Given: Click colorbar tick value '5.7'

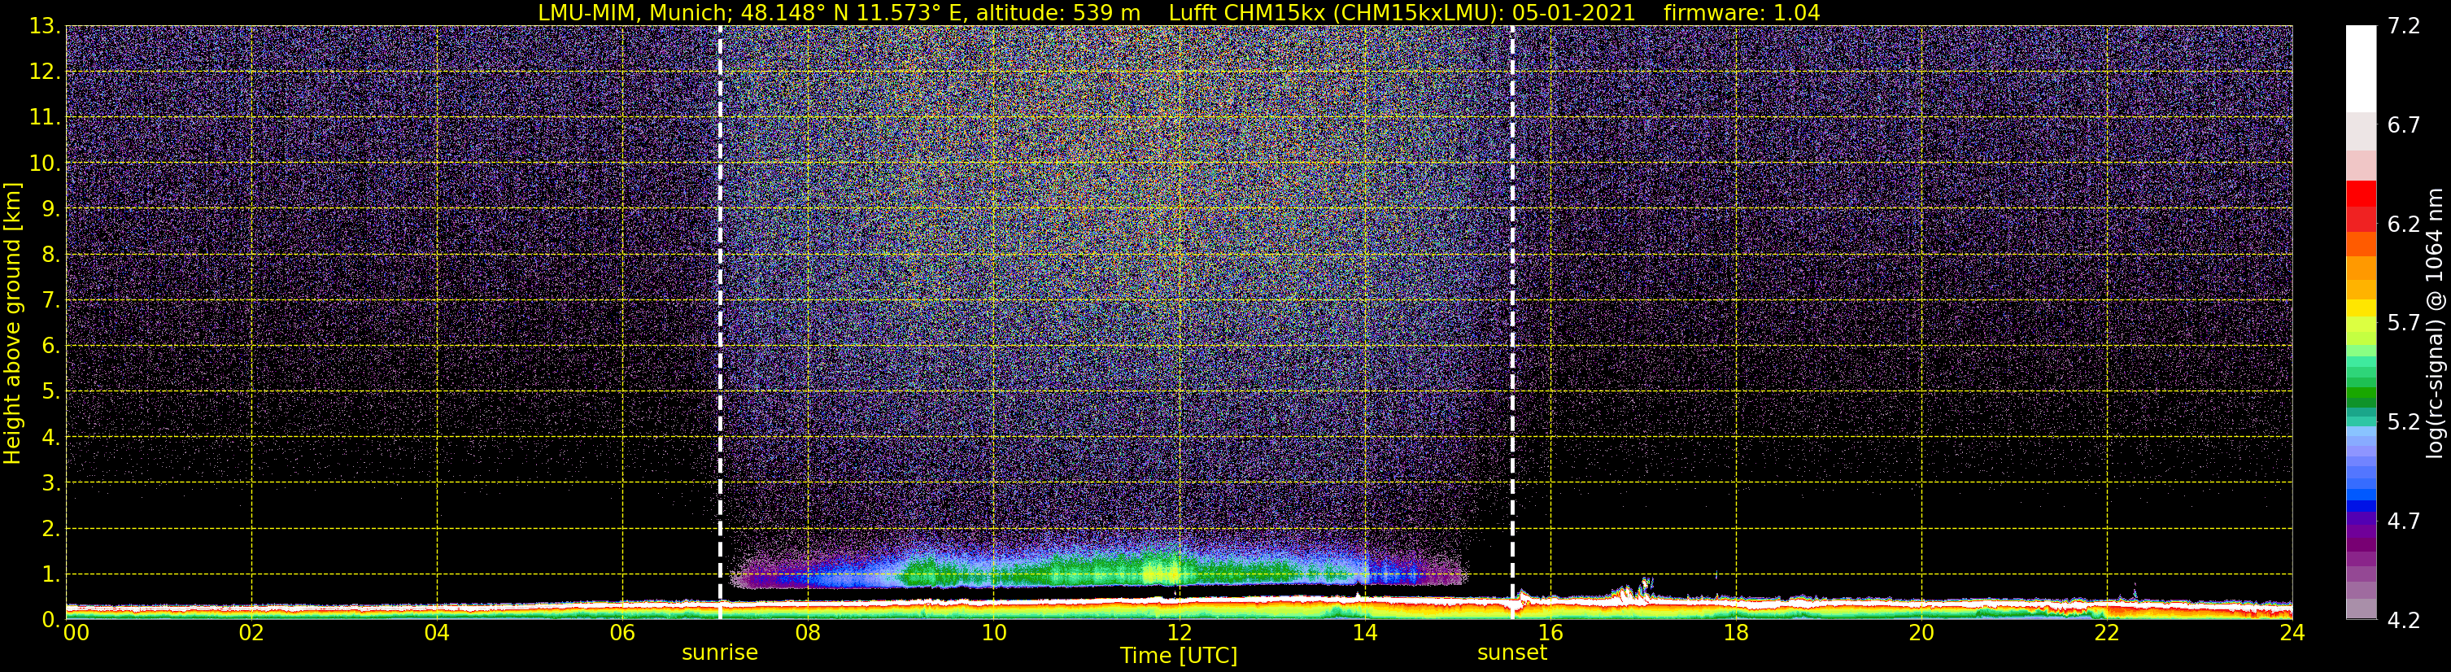Looking at the screenshot, I should pos(2404,324).
